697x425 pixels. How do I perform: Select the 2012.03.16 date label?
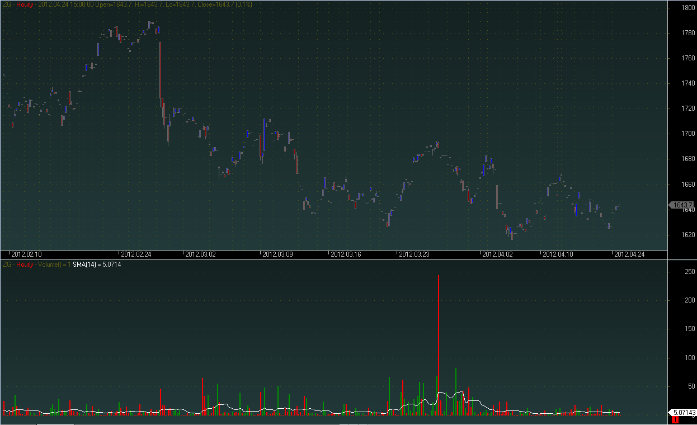click(x=347, y=254)
